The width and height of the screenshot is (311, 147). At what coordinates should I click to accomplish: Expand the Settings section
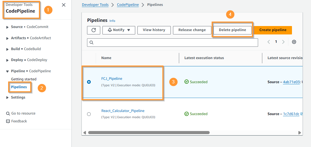pyautogui.click(x=8, y=97)
